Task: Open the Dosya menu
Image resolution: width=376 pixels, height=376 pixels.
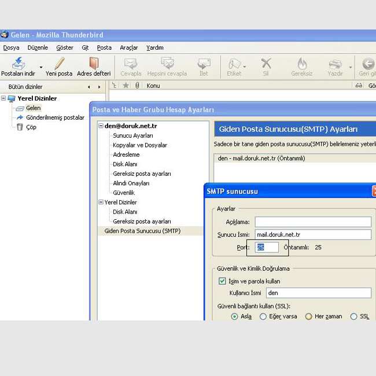Action: [x=11, y=47]
